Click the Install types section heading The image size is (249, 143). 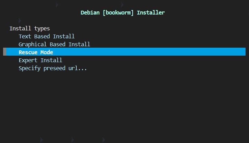pyautogui.click(x=29, y=28)
